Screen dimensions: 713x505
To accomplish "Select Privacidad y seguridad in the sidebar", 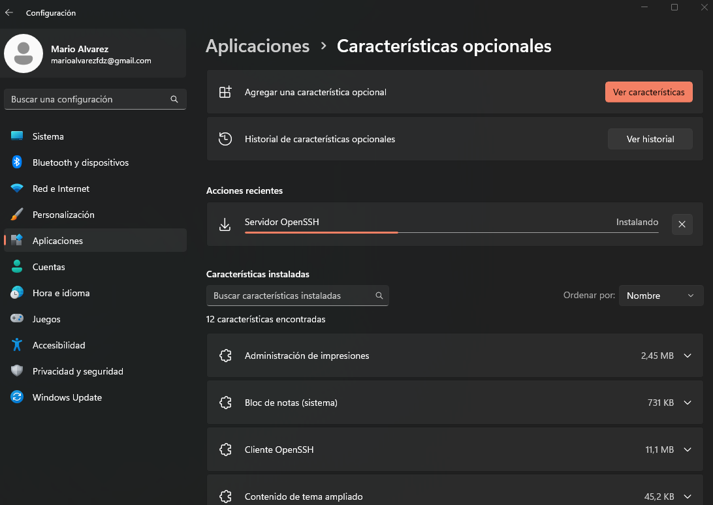I will (x=95, y=371).
